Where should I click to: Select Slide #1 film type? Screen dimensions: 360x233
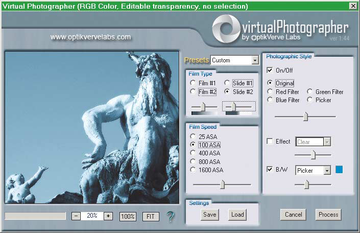click(239, 83)
